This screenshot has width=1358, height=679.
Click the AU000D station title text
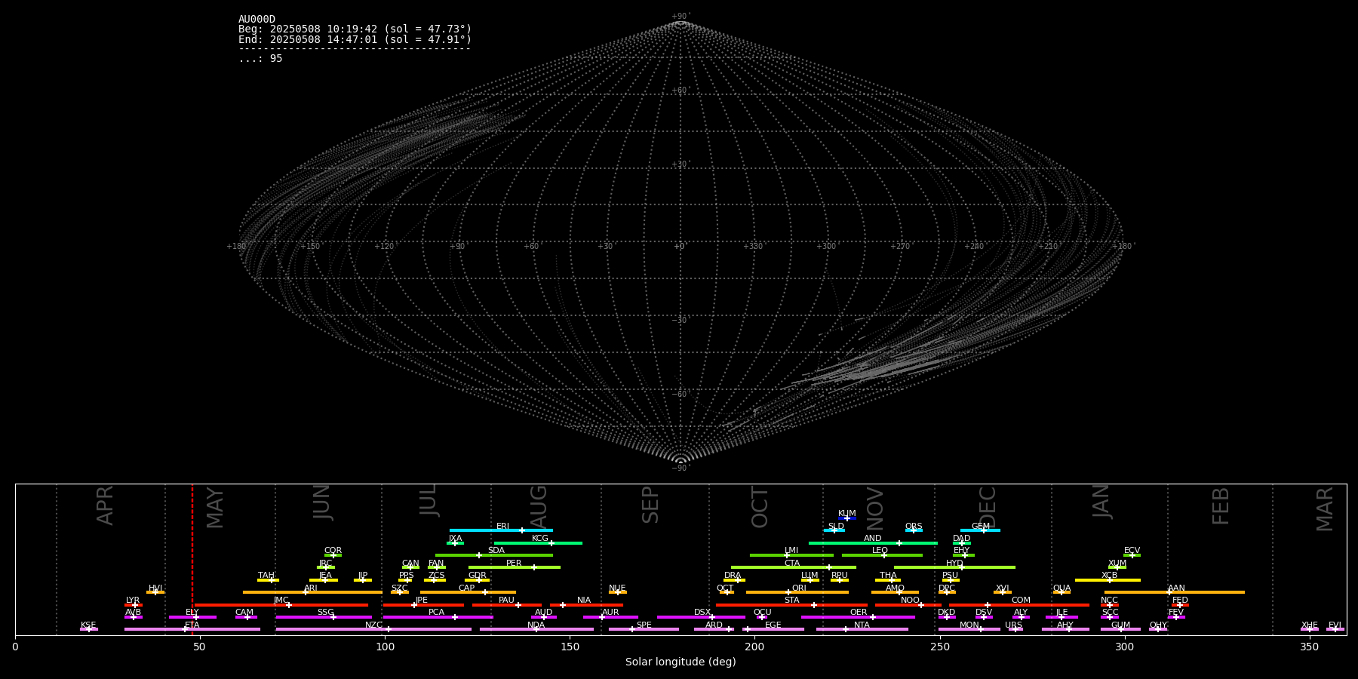coord(257,20)
